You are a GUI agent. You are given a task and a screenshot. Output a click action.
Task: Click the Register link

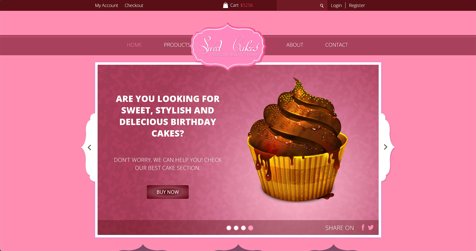pos(357,5)
